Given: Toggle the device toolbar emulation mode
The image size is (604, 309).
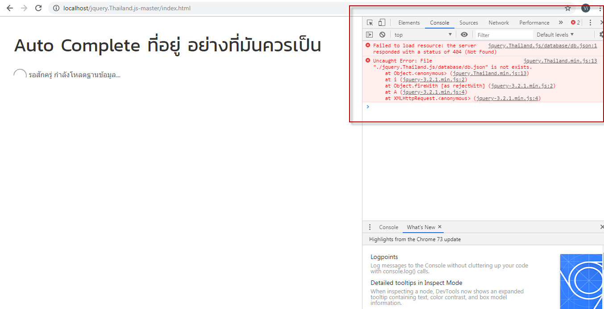Looking at the screenshot, I should [382, 22].
